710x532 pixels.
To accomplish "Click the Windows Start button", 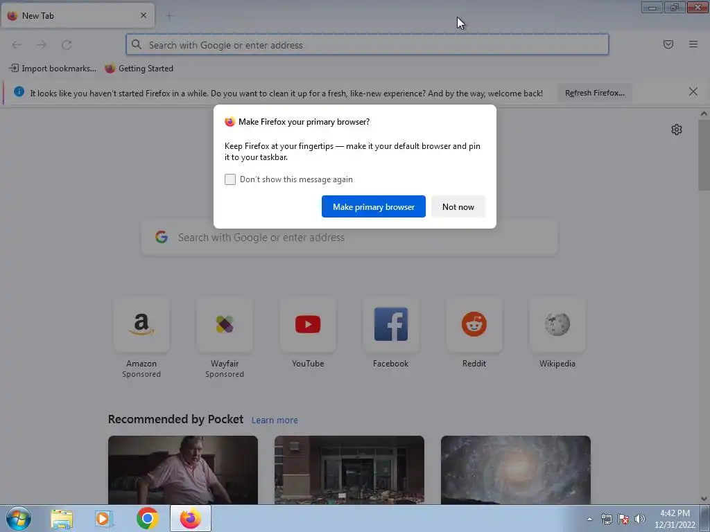I will tap(19, 518).
